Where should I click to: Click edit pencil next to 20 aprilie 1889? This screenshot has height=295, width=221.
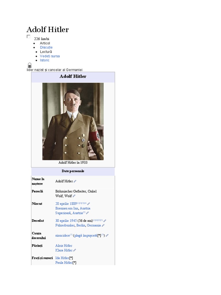click(89, 204)
